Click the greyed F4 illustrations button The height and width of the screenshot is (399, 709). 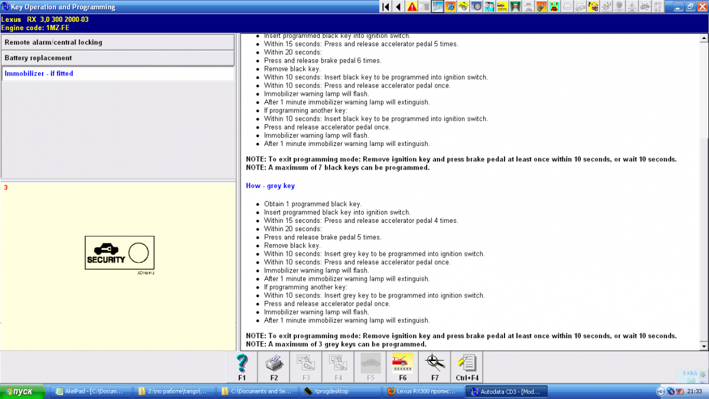point(338,367)
